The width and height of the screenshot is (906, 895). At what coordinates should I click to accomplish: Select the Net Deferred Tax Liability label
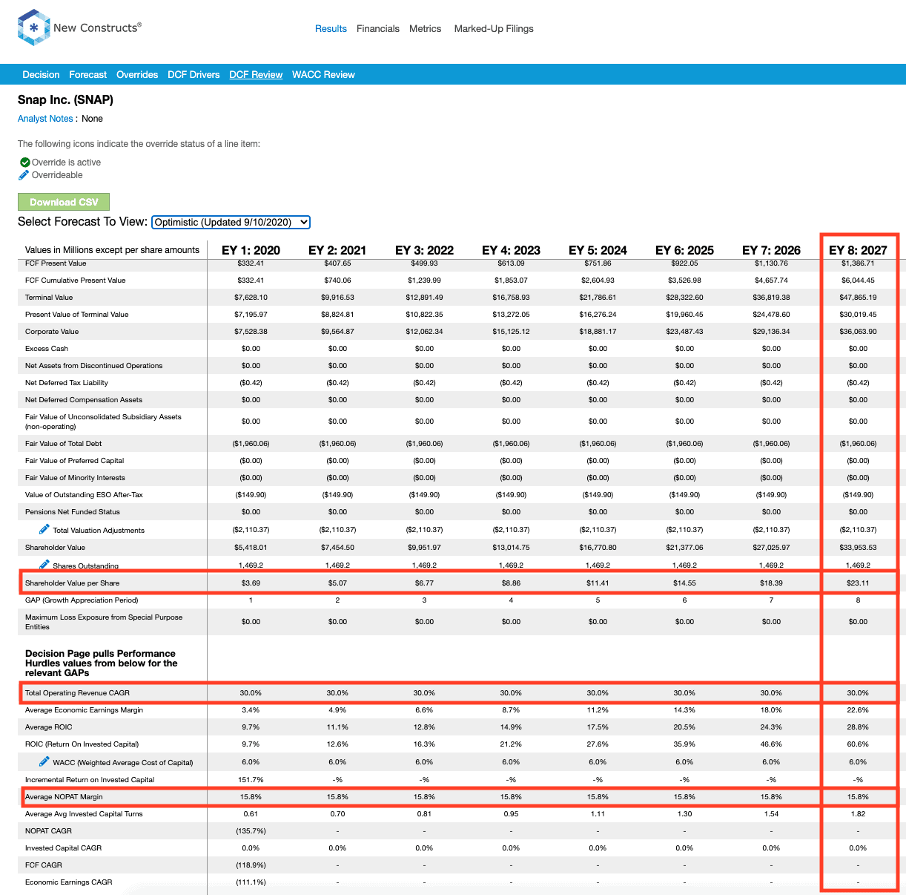click(x=67, y=383)
